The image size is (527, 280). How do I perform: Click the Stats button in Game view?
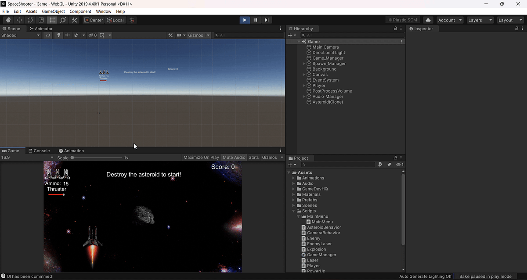coord(253,157)
